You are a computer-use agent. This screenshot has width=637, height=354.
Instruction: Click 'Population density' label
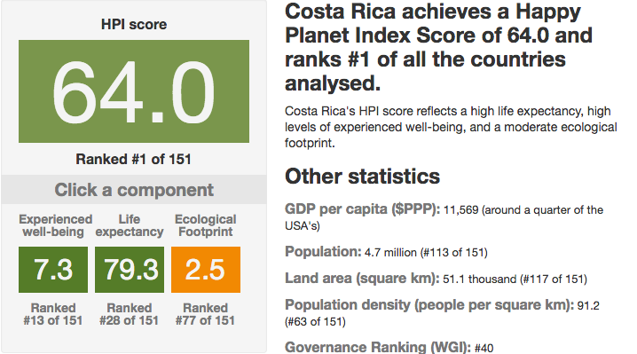(x=348, y=305)
